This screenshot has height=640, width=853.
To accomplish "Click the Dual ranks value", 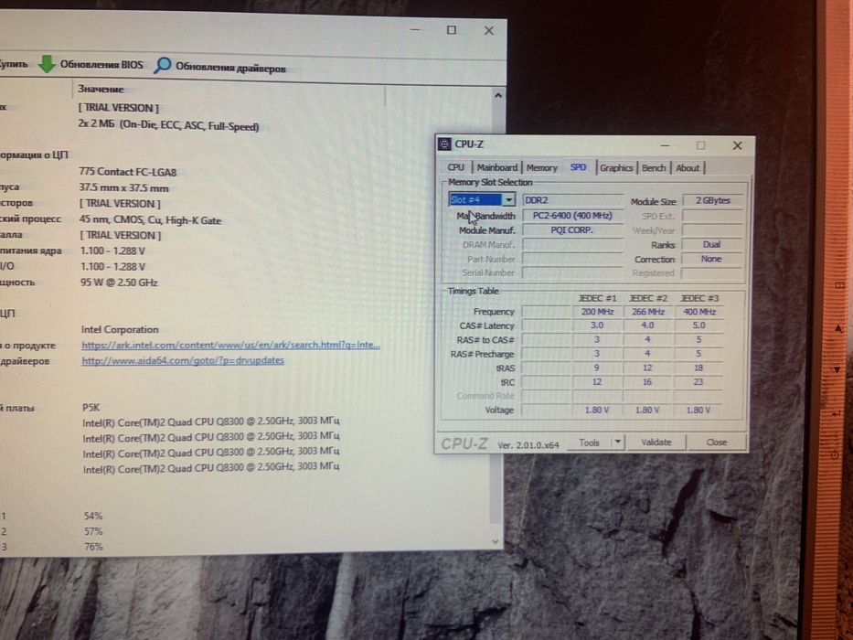I will [x=712, y=244].
